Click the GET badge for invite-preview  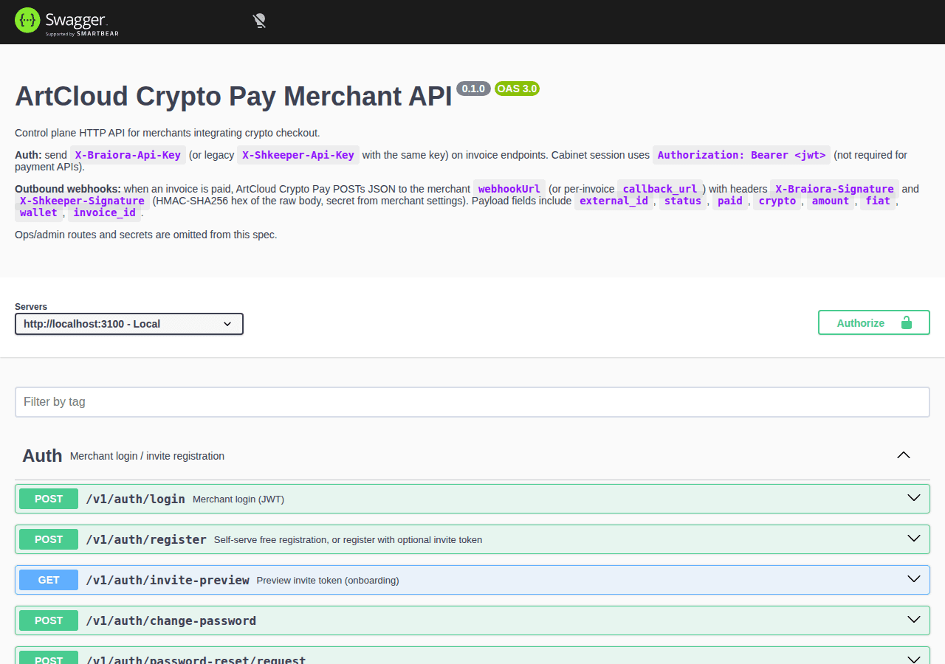point(49,580)
